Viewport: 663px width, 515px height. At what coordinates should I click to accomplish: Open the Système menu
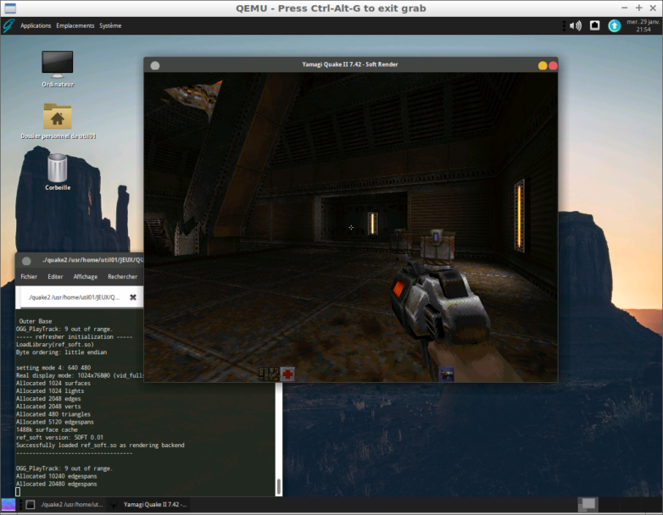click(x=110, y=25)
